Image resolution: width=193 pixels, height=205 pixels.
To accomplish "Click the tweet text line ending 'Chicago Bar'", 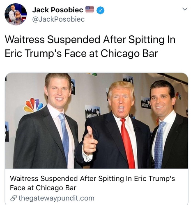I will click(x=81, y=53).
